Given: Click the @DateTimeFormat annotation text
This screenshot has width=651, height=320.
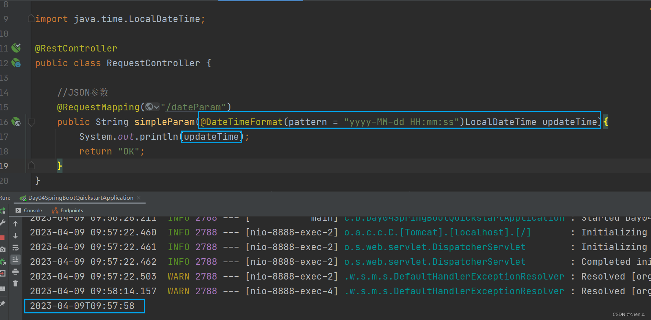Looking at the screenshot, I should click(x=242, y=122).
